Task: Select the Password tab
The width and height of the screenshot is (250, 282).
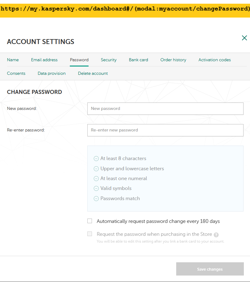Action: click(x=79, y=60)
